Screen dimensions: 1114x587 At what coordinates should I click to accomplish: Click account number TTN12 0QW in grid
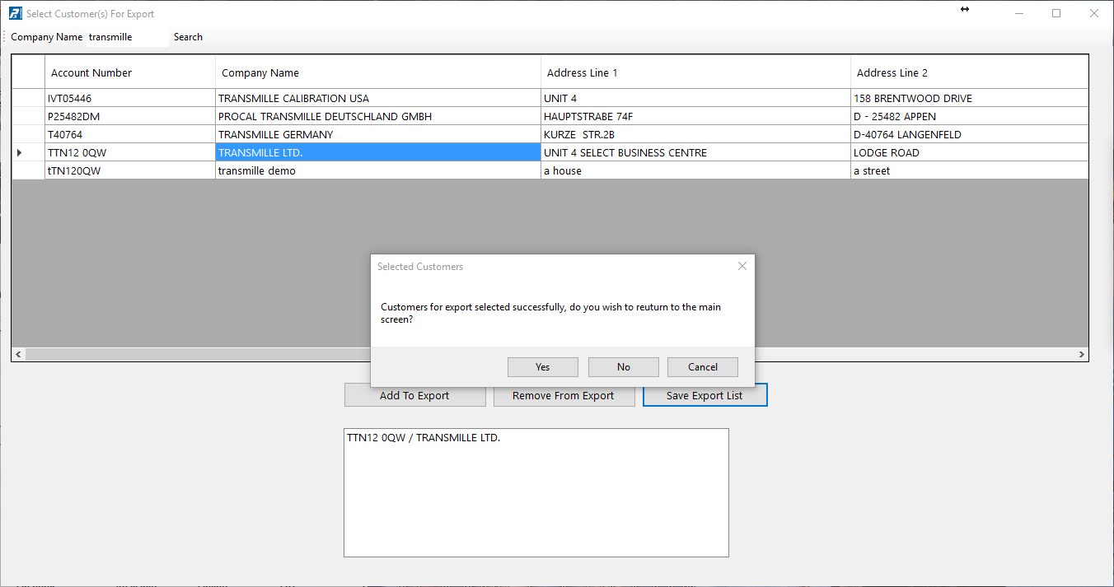[130, 153]
